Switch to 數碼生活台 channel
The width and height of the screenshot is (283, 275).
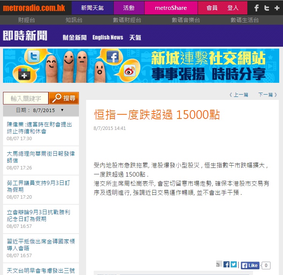[x=245, y=20]
